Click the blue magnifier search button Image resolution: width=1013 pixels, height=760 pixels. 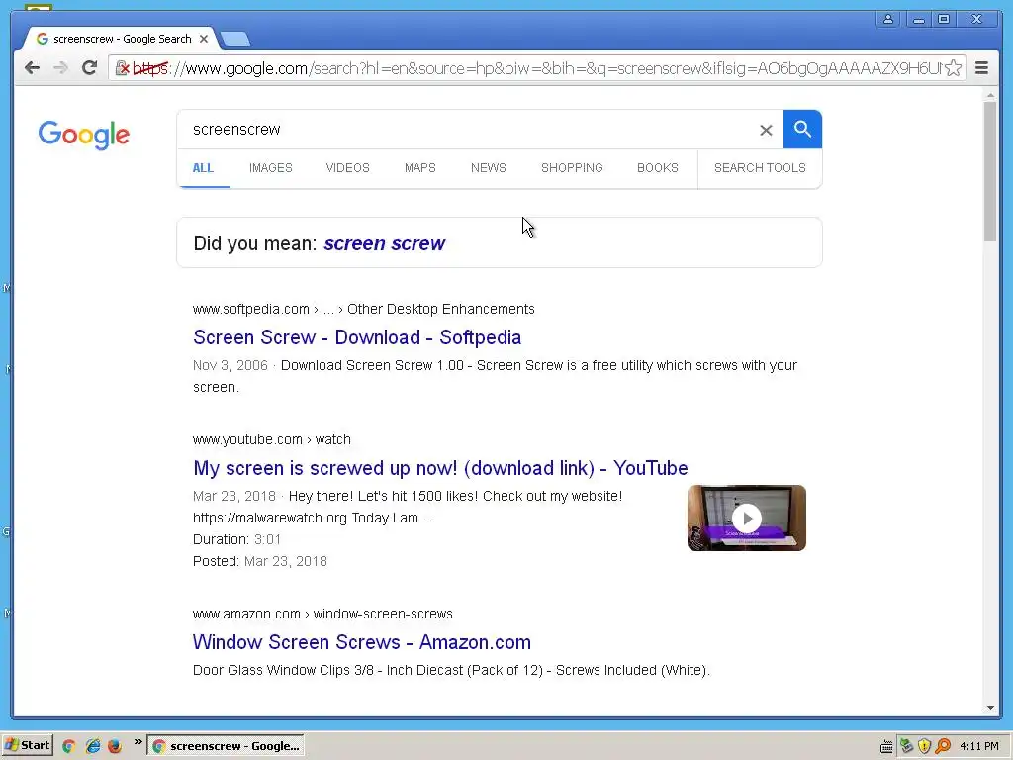[802, 130]
